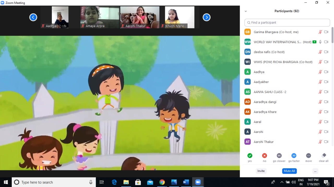Toggle Aadyakher's muted microphone icon
The width and height of the screenshot is (334, 187).
[320, 82]
